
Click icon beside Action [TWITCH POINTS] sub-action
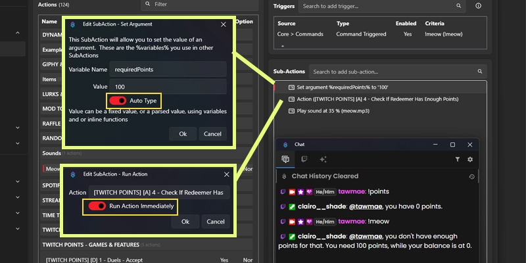click(291, 99)
